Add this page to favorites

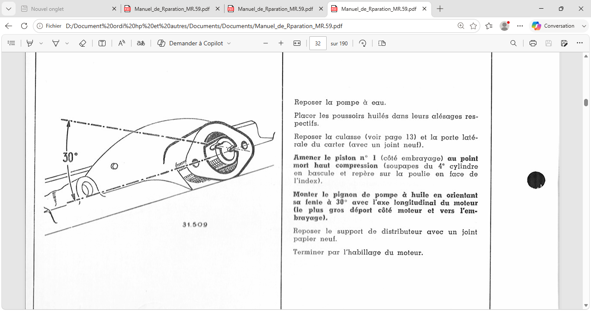click(473, 26)
